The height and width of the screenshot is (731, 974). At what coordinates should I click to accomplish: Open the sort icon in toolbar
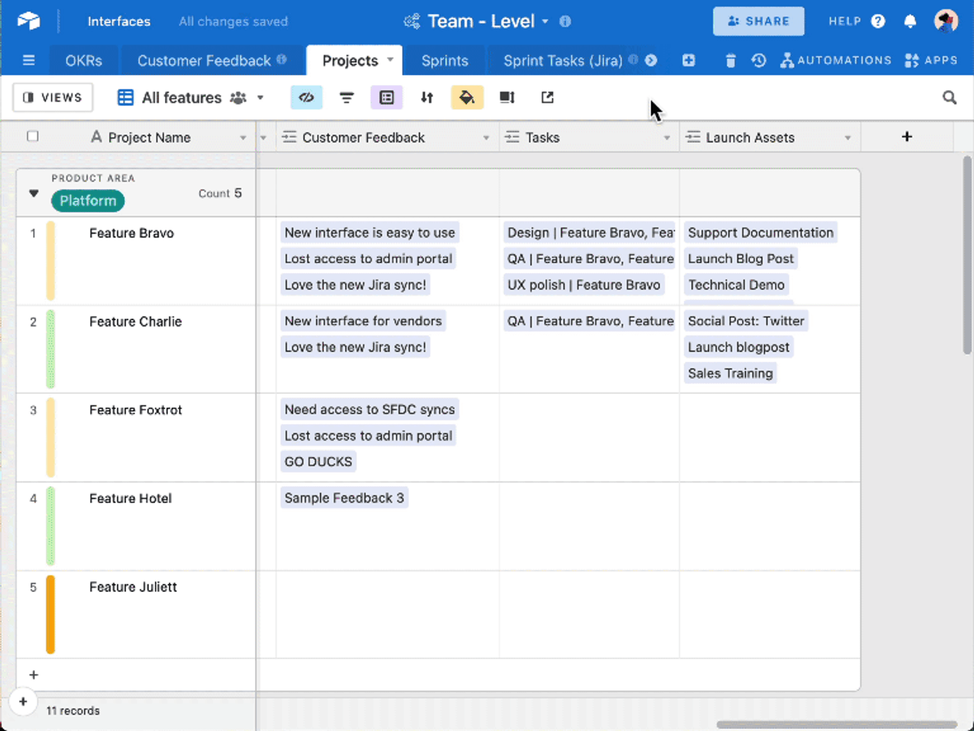[x=427, y=97]
